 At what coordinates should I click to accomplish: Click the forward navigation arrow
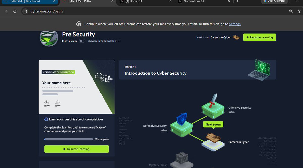[6, 11]
